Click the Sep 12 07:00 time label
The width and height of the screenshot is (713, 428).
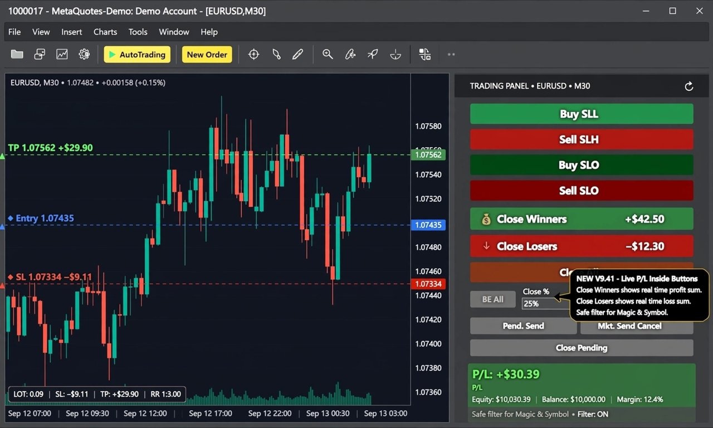click(30, 414)
